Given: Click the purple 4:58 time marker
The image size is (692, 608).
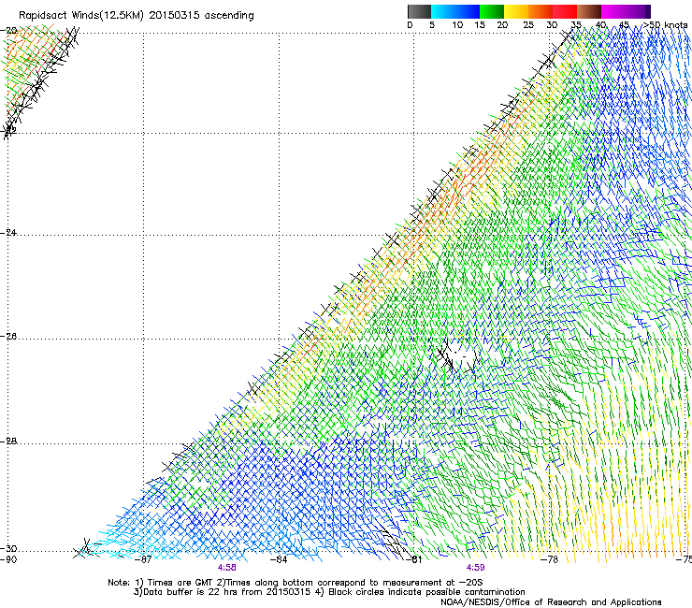Looking at the screenshot, I should (227, 568).
